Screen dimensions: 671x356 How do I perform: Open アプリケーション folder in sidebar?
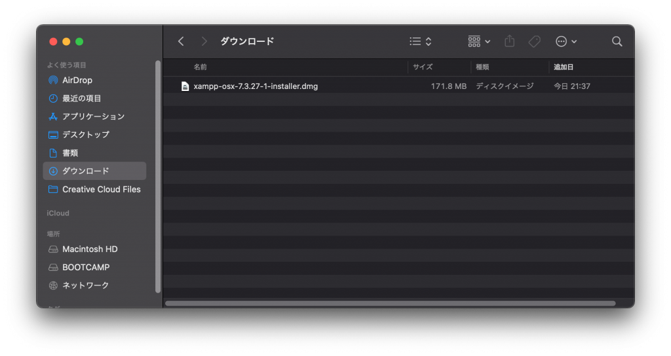click(x=92, y=116)
